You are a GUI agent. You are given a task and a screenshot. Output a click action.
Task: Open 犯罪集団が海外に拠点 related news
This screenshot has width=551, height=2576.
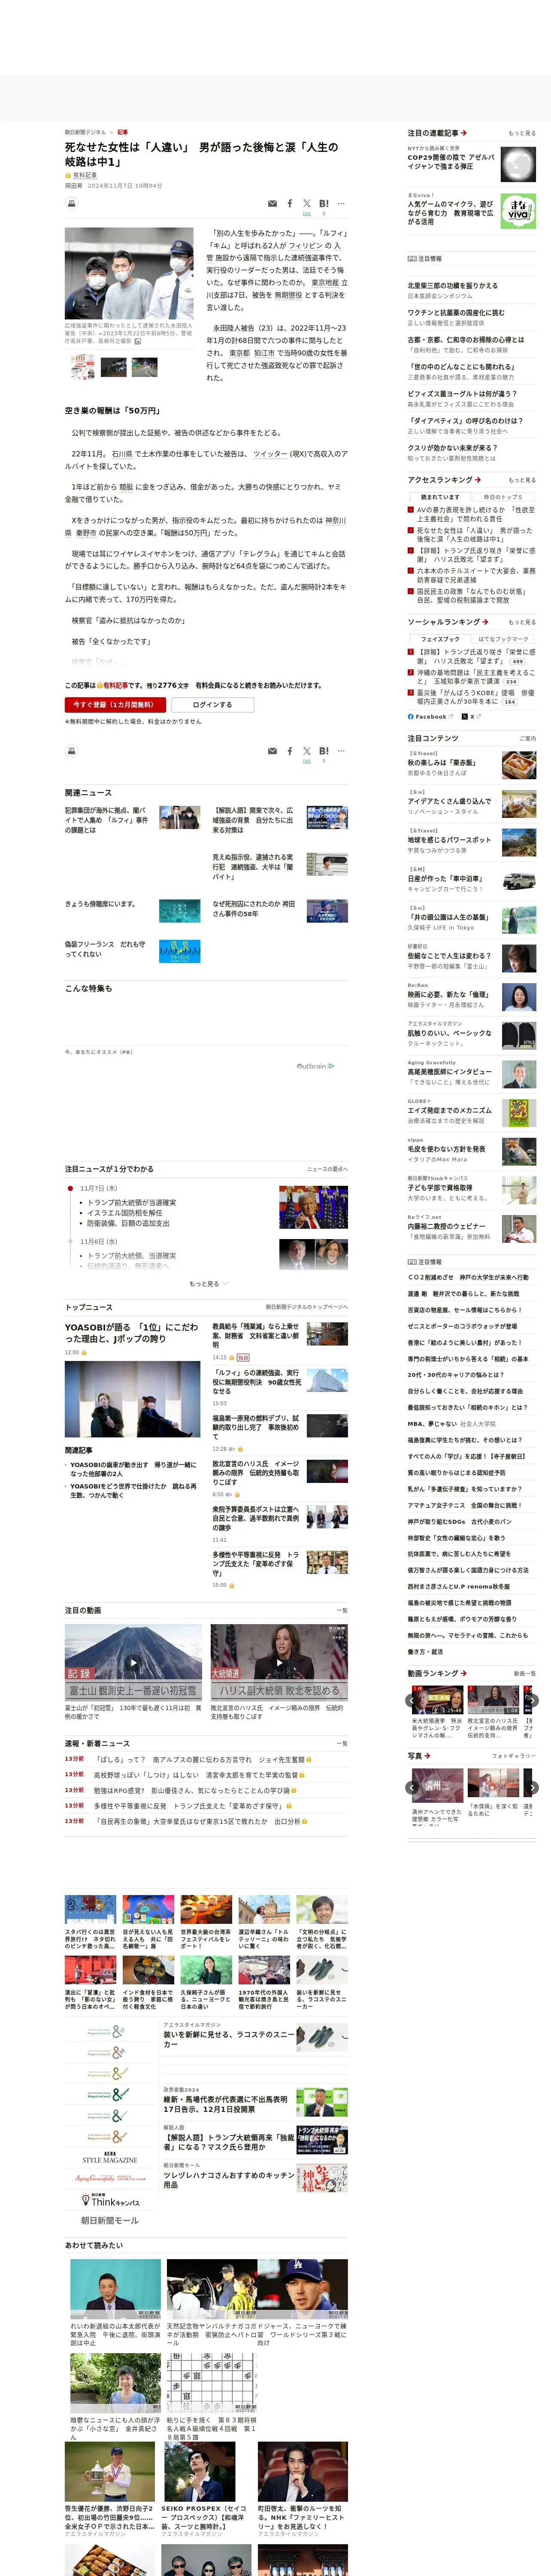[x=106, y=819]
